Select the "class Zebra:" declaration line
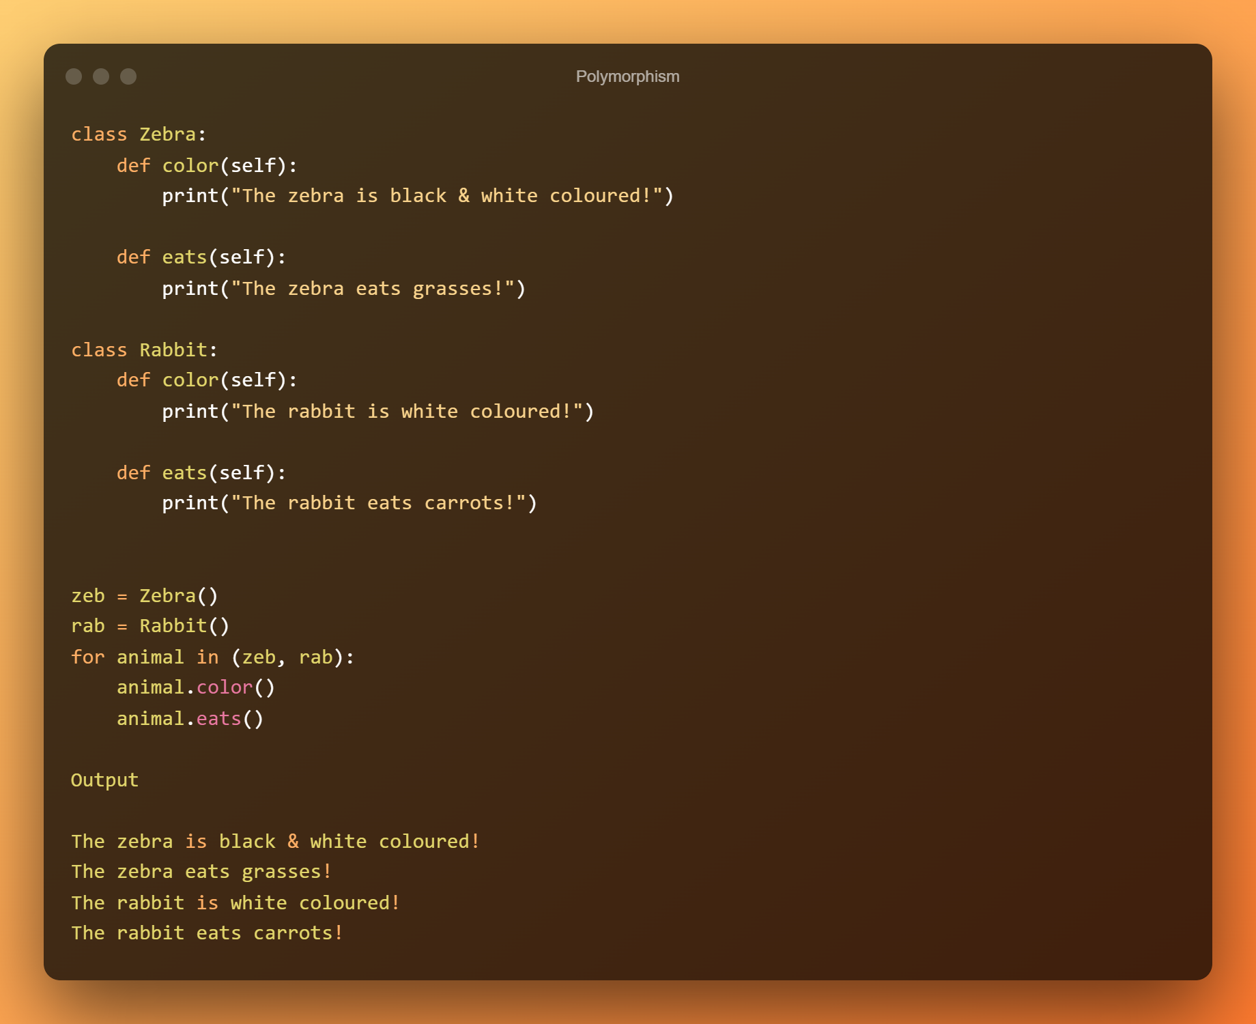The image size is (1256, 1024). [x=139, y=134]
